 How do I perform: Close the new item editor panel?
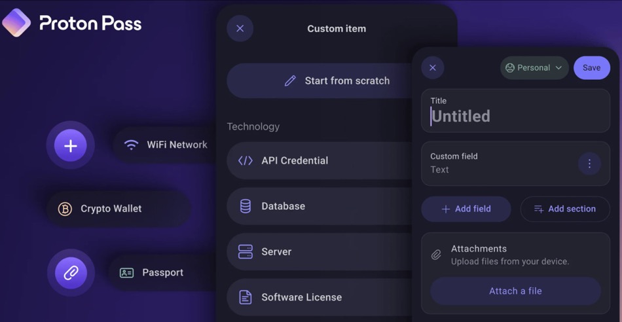point(433,68)
